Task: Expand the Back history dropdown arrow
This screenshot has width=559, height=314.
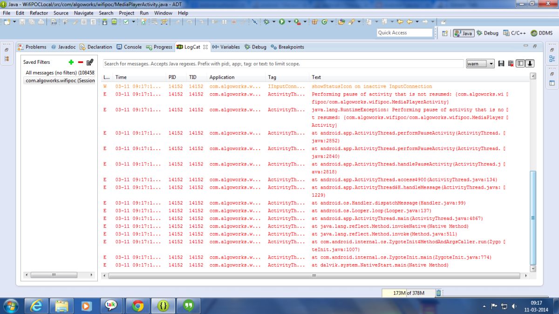Action: pyautogui.click(x=417, y=21)
